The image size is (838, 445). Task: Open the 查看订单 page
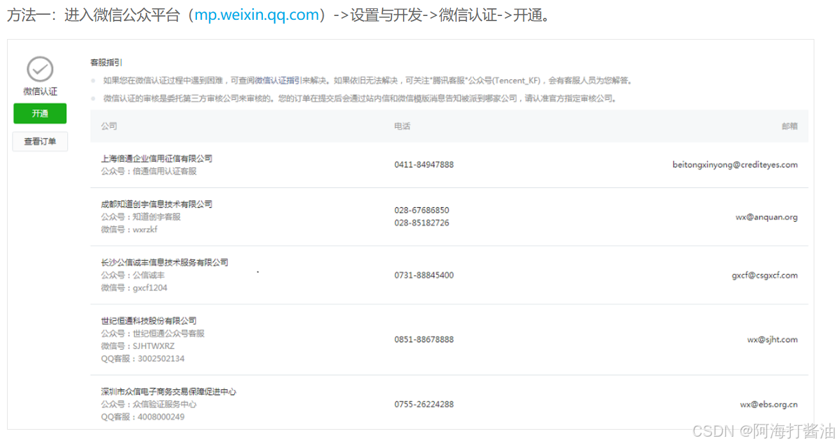tap(40, 141)
